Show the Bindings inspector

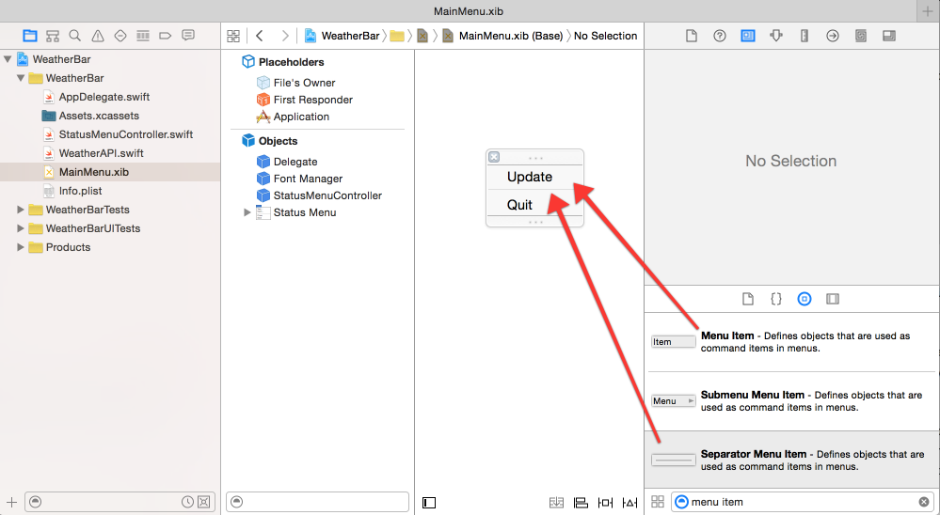click(x=860, y=36)
